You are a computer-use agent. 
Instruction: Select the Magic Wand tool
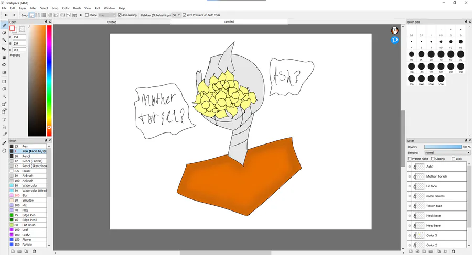click(x=4, y=96)
